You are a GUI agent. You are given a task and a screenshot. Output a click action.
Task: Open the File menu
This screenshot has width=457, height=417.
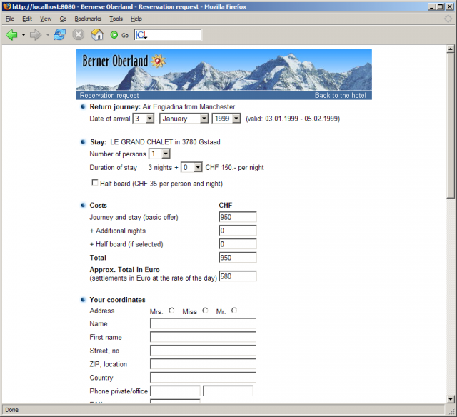(x=10, y=19)
